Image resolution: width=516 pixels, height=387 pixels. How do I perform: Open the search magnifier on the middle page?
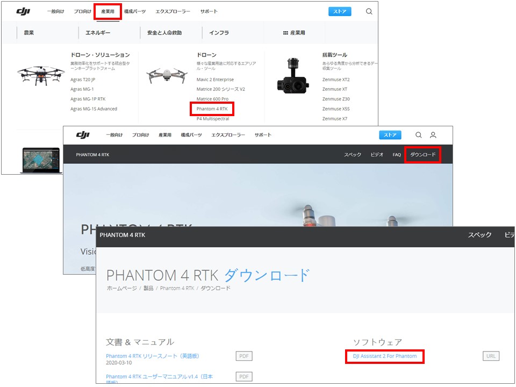tap(418, 135)
